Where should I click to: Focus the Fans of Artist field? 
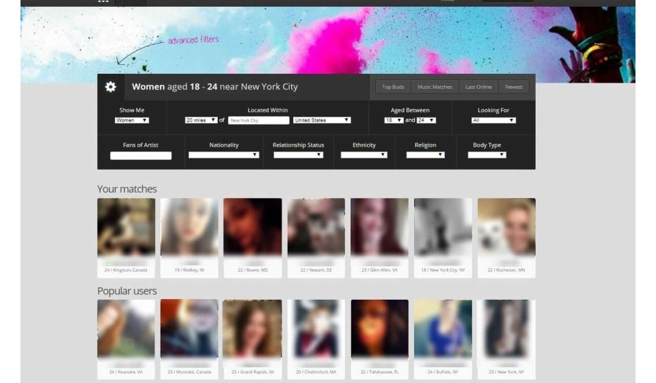click(141, 156)
